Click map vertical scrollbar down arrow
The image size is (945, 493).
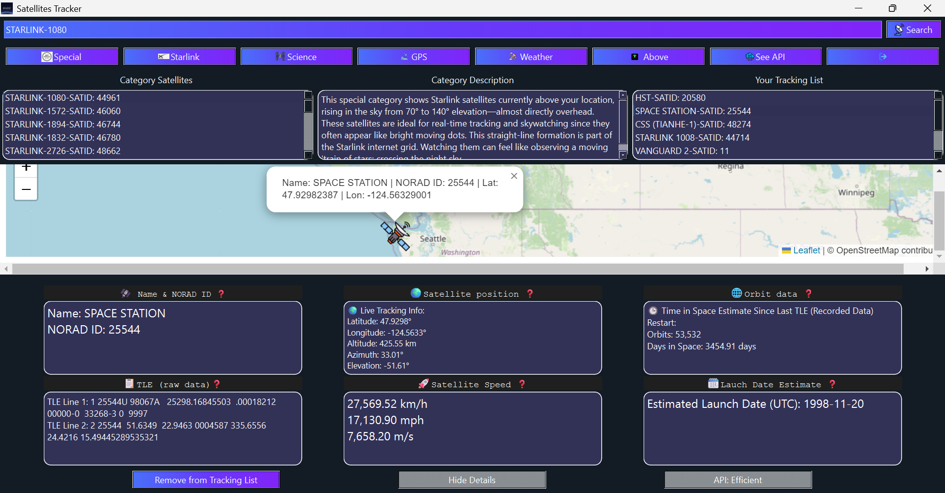pos(939,256)
